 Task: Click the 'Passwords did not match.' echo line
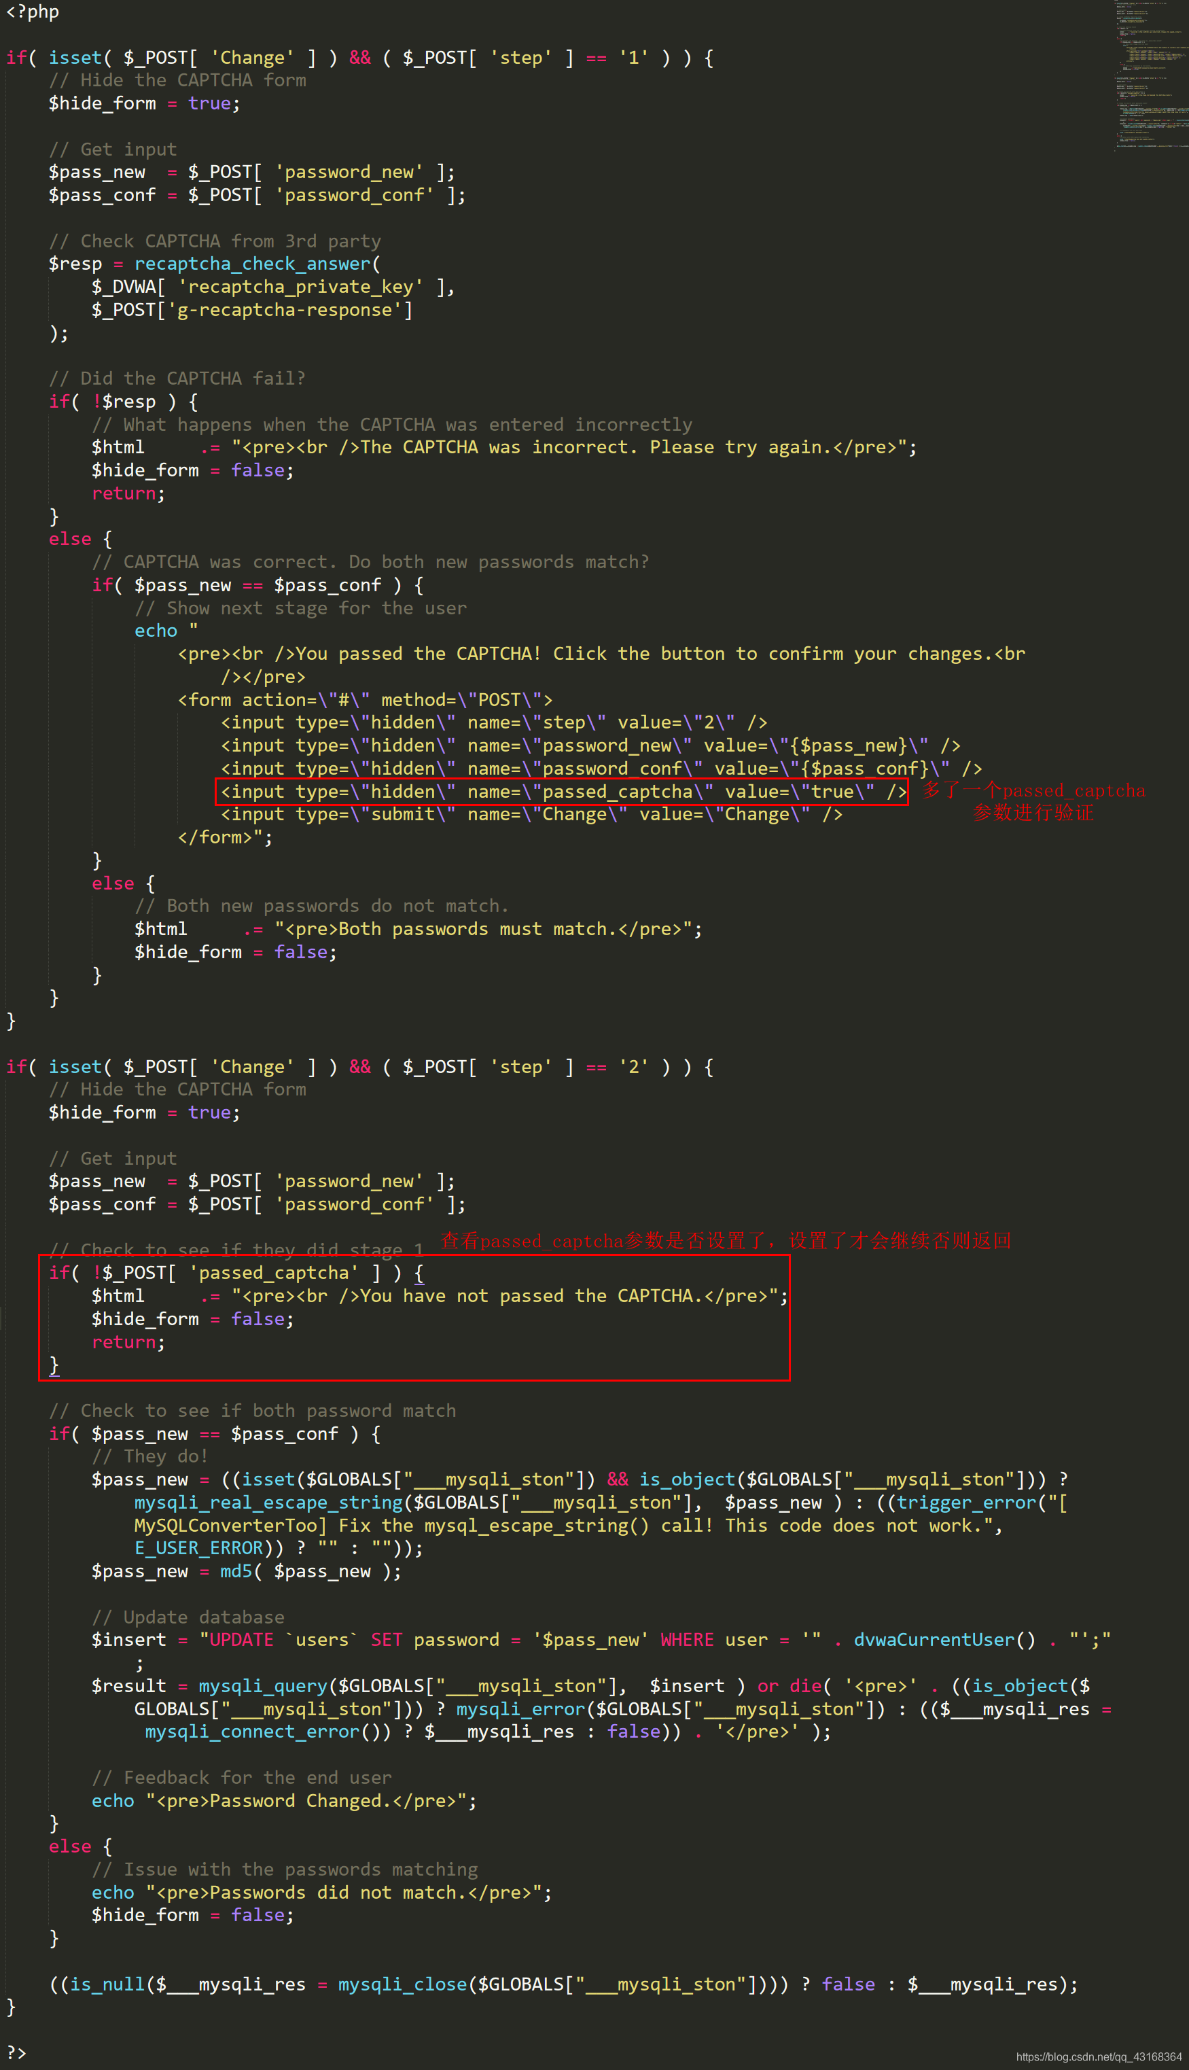coord(322,1893)
